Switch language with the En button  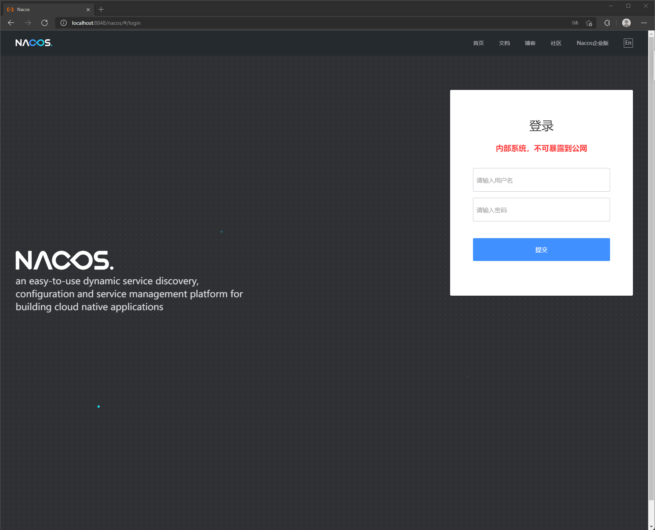[628, 43]
